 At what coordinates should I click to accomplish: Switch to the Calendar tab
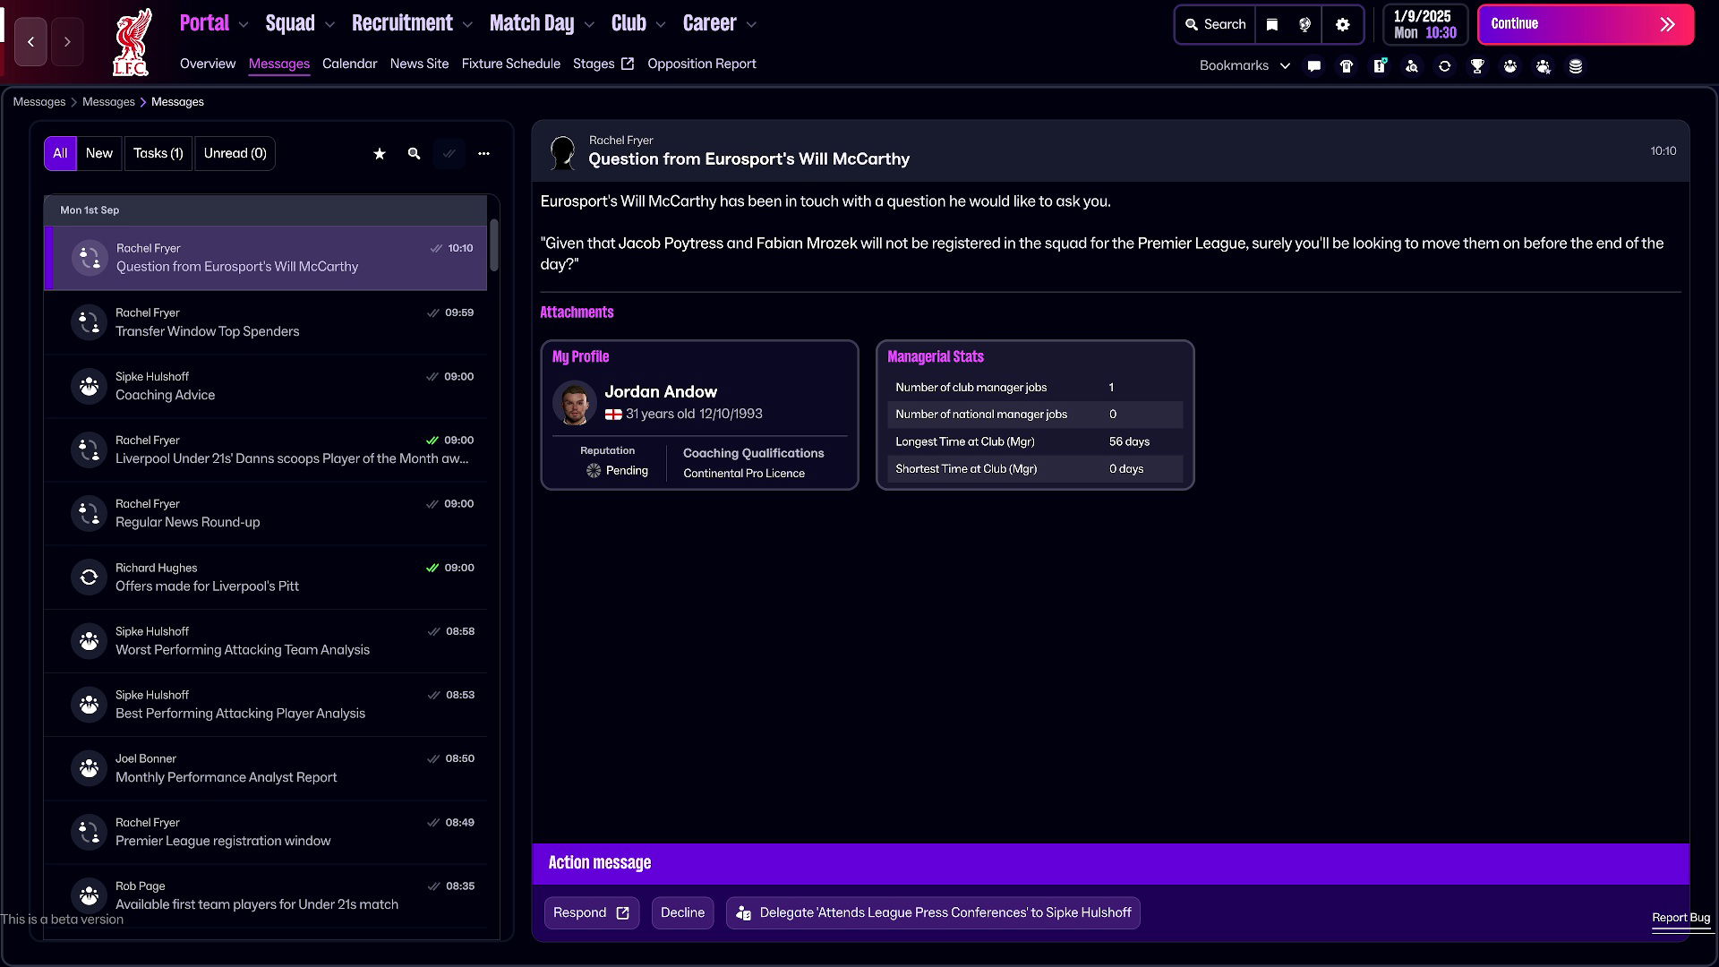point(349,64)
